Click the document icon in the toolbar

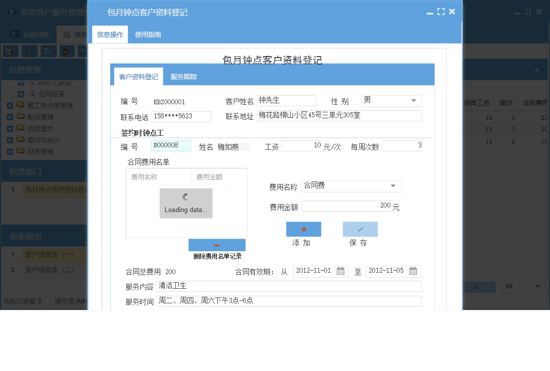click(x=48, y=51)
